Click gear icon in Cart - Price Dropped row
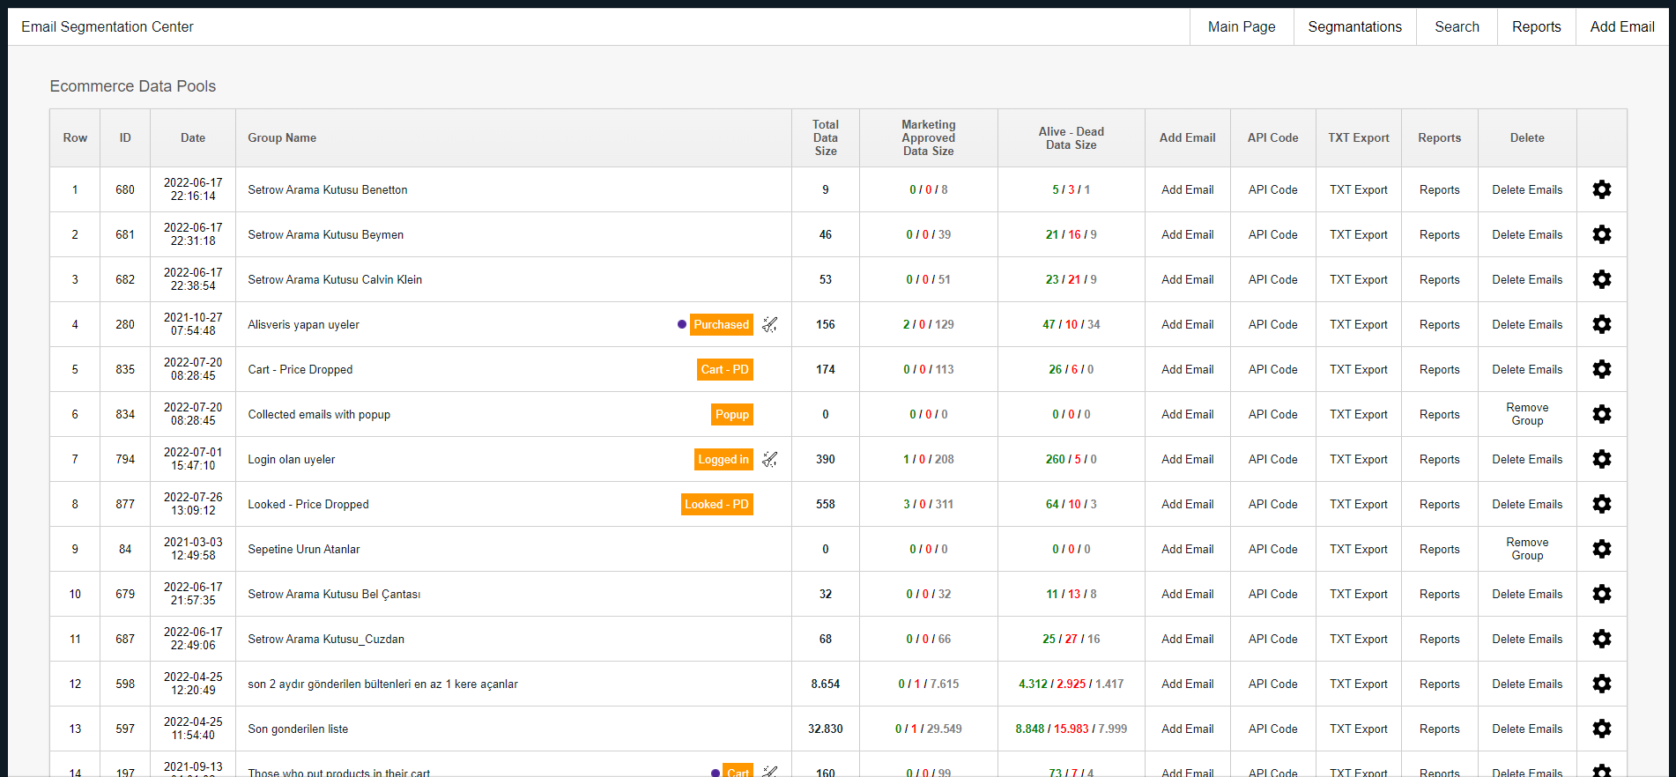 [1602, 369]
